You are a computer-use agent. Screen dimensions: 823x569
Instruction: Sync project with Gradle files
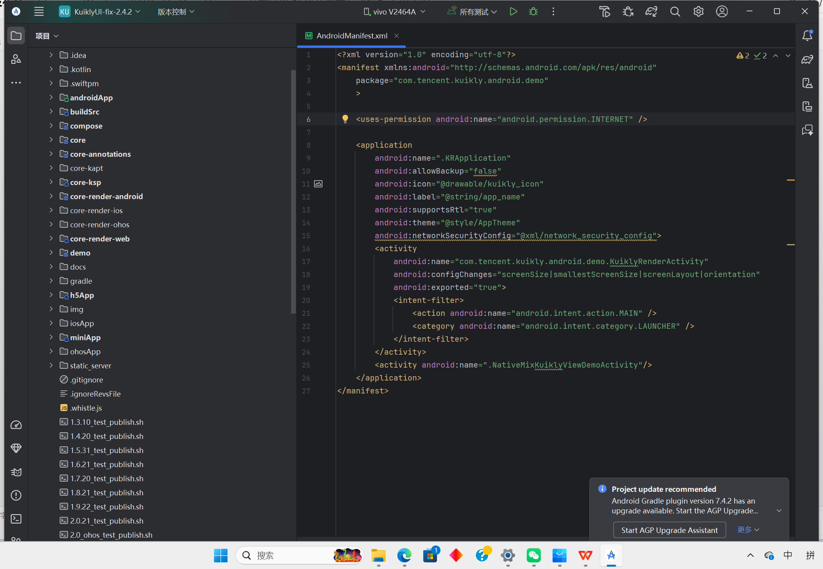pos(651,12)
